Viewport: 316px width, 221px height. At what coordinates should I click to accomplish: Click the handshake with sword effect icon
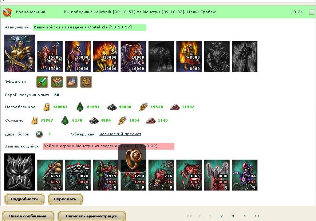click(57, 82)
